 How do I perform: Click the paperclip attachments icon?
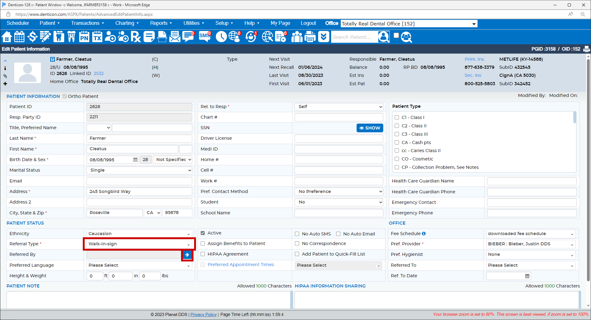click(x=5, y=76)
